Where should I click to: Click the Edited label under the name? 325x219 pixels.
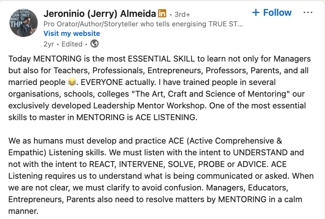click(72, 44)
